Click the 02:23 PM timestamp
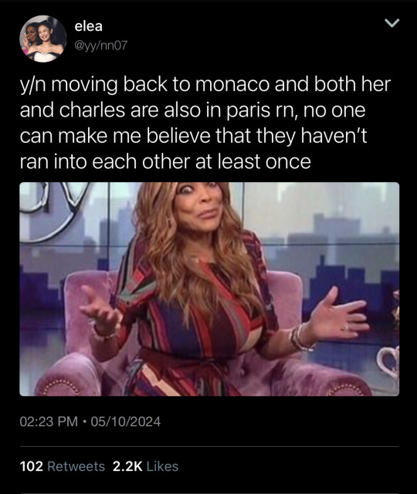The width and height of the screenshot is (417, 494). (49, 421)
